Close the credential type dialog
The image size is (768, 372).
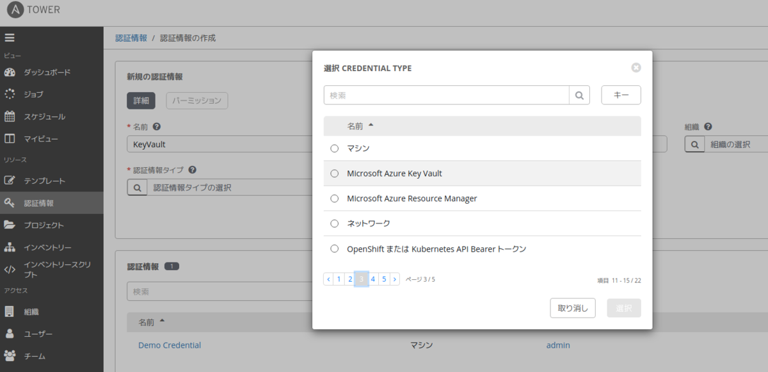point(636,68)
